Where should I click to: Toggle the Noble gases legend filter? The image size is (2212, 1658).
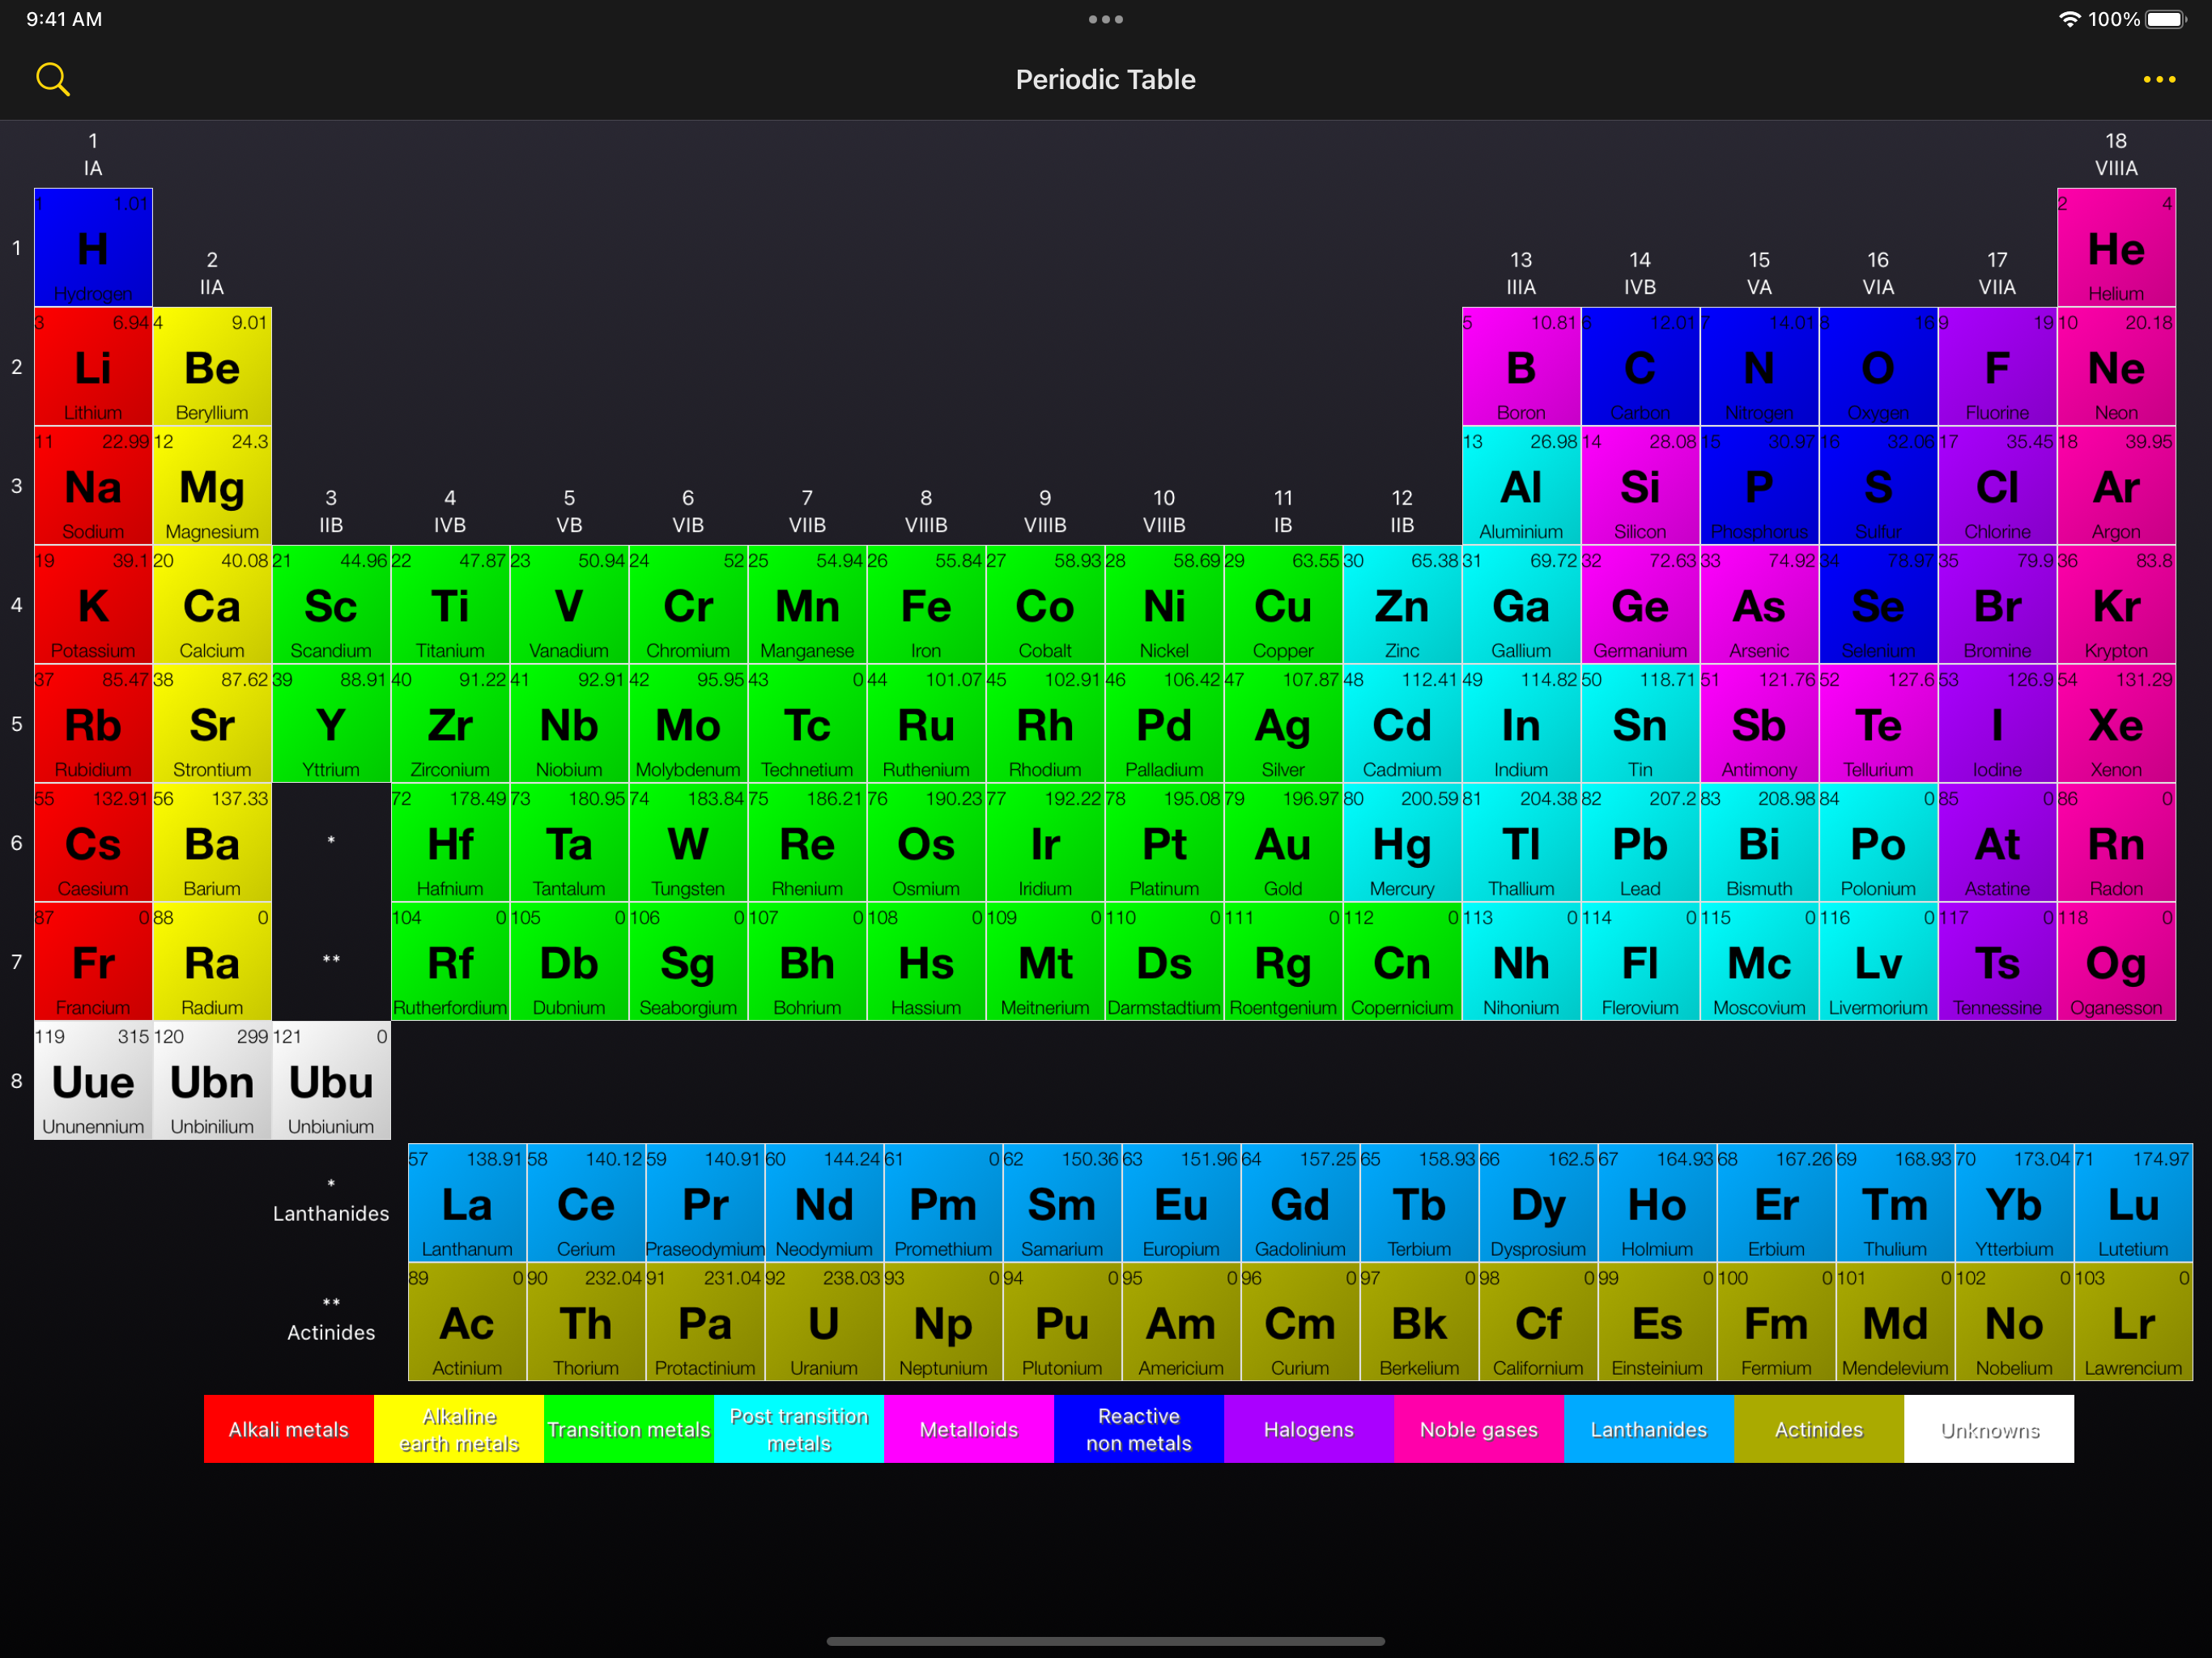click(x=1479, y=1429)
